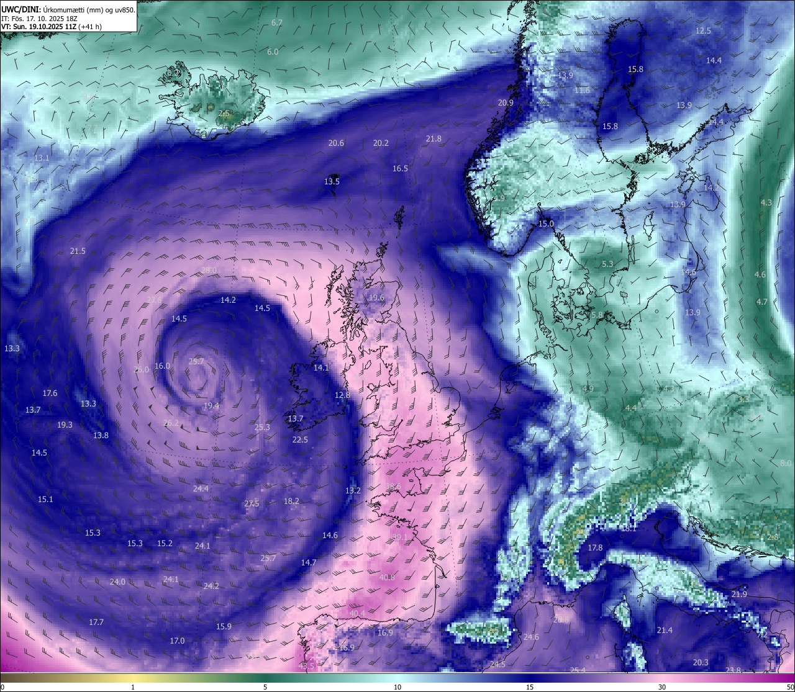Click the map value 15.0 near southern Norway
This screenshot has height=692, width=795.
click(x=546, y=223)
